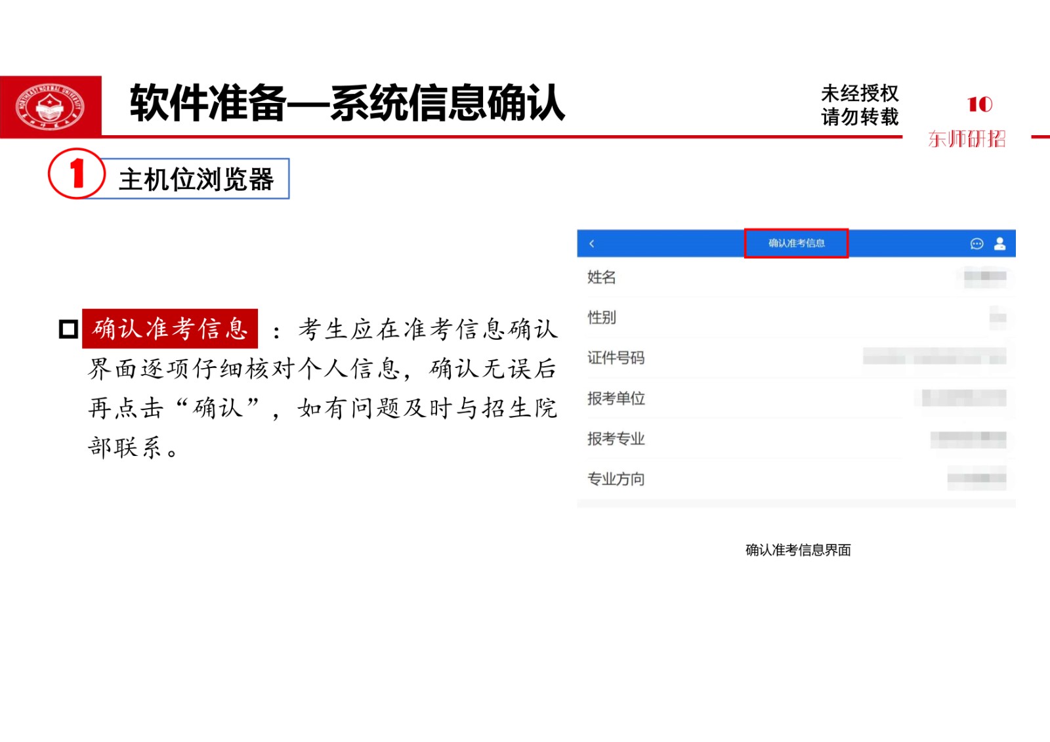Viewport: 1050px width, 742px height.
Task: Open the chat message bubble icon
Action: click(x=976, y=243)
